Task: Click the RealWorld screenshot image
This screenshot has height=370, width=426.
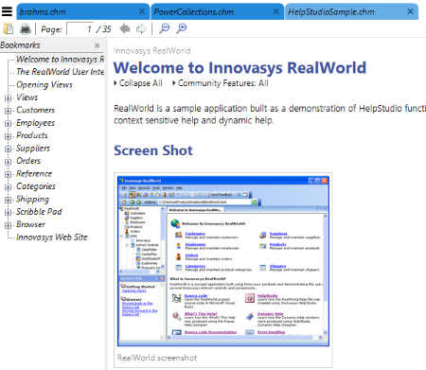Action: coord(223,261)
